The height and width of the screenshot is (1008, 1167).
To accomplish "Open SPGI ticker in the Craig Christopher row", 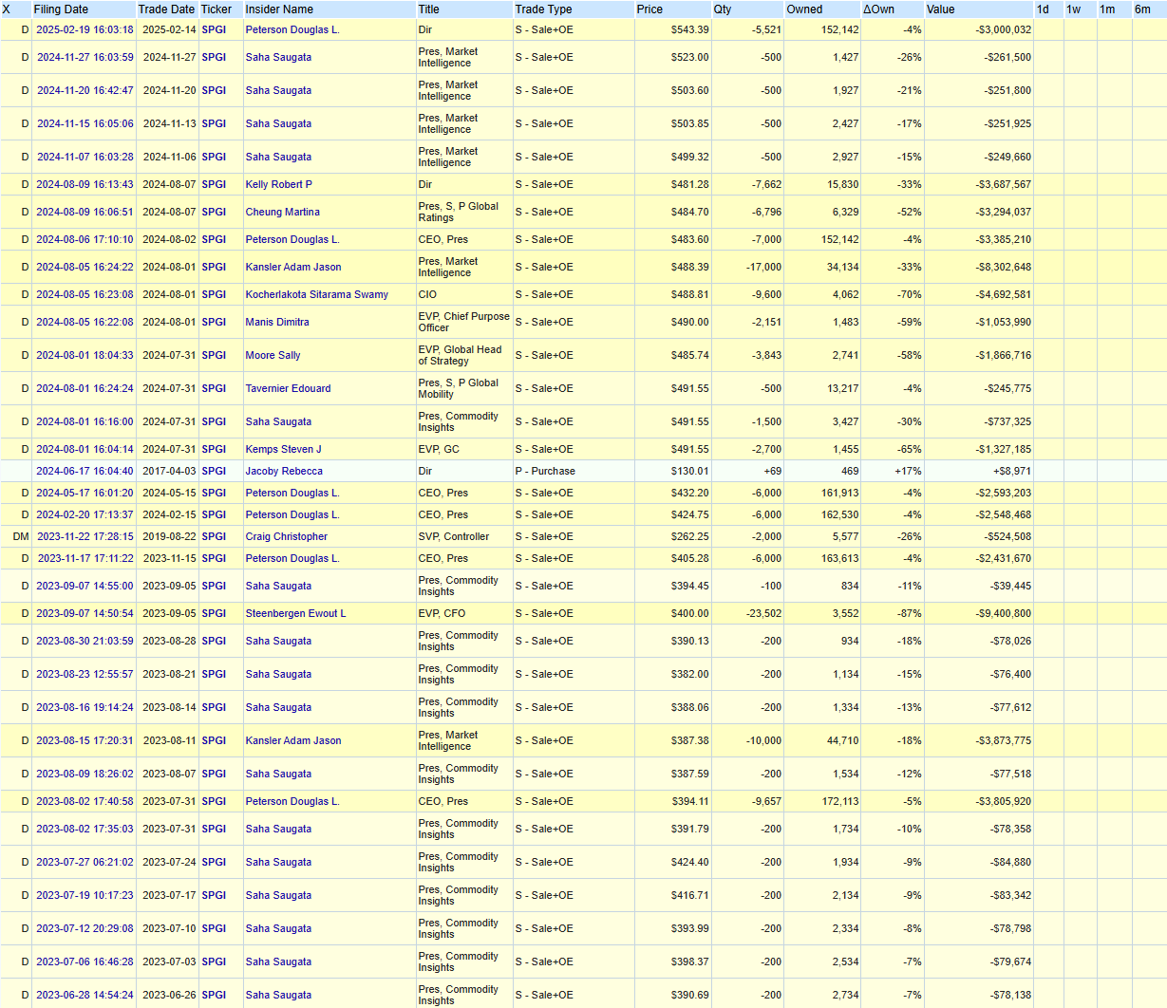I will coord(215,536).
